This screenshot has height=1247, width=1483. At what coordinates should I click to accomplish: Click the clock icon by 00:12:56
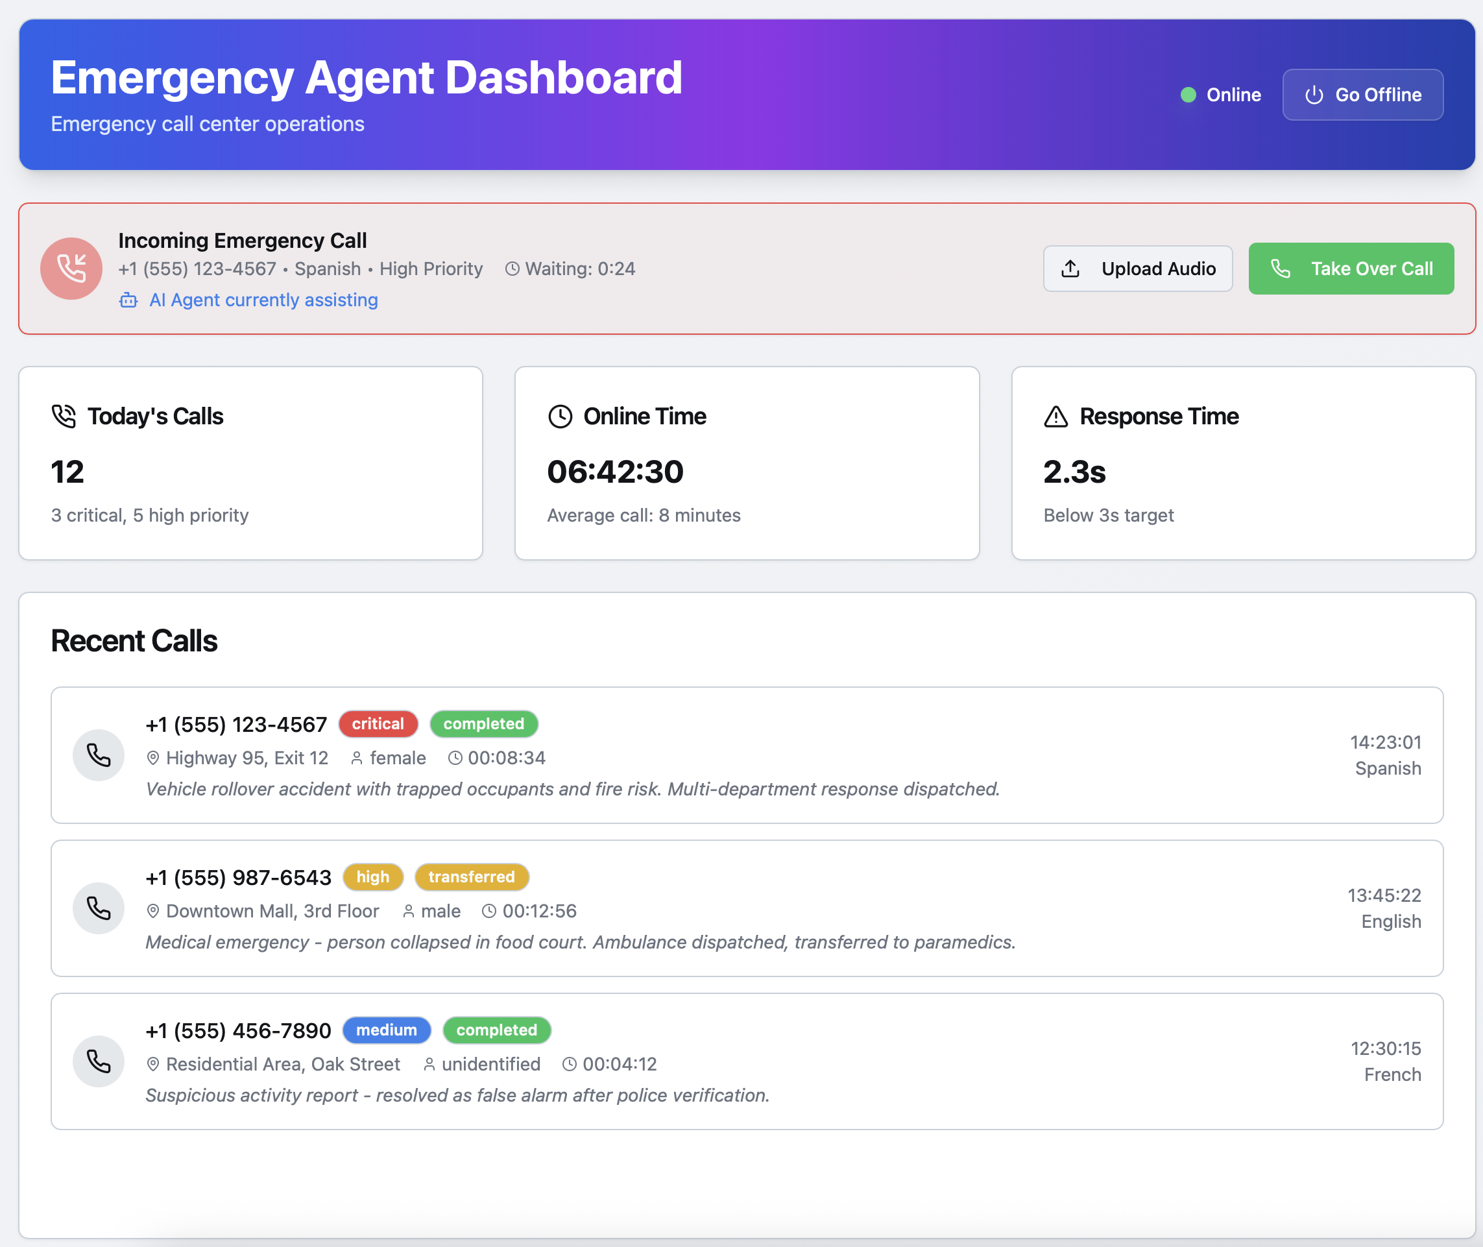488,911
